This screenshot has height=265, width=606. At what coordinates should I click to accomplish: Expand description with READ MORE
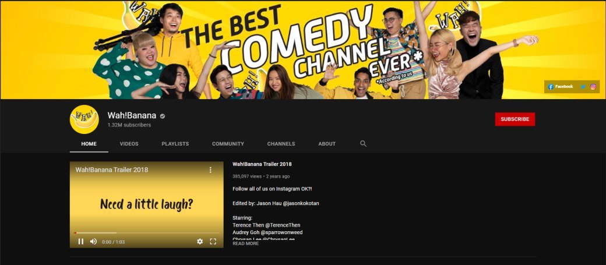click(x=246, y=244)
